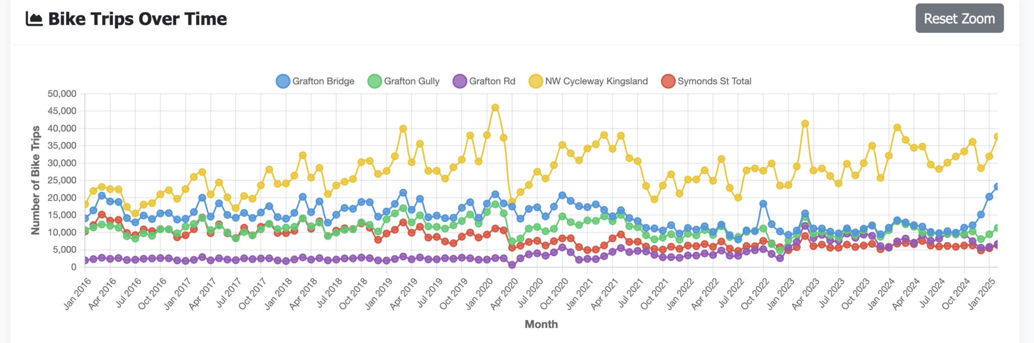Click the lowest purple Grafton Rd point
The height and width of the screenshot is (343, 1034).
(x=512, y=265)
